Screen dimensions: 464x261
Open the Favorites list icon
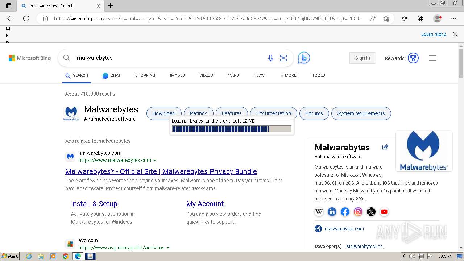pyautogui.click(x=405, y=18)
